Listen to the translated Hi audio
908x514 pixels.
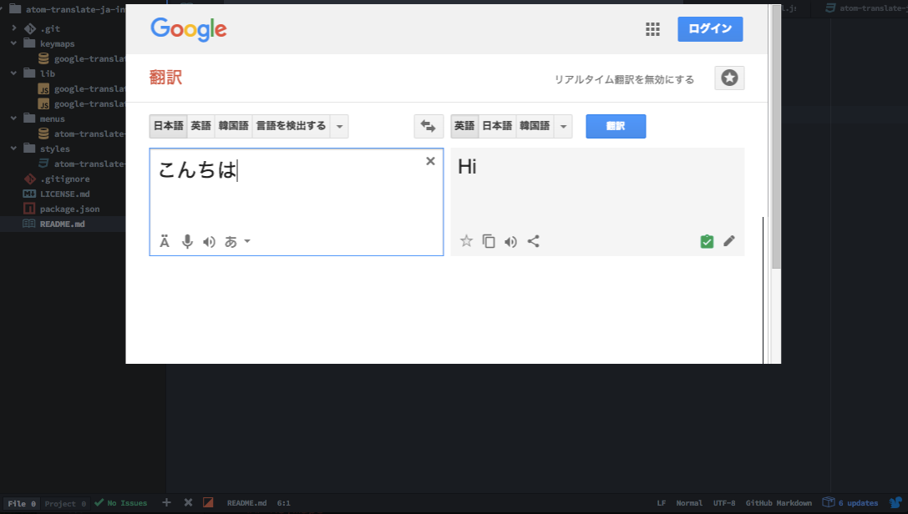(x=510, y=242)
